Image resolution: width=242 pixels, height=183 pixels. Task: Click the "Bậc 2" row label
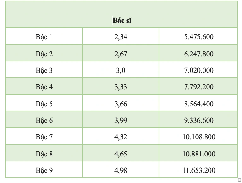pyautogui.click(x=44, y=54)
